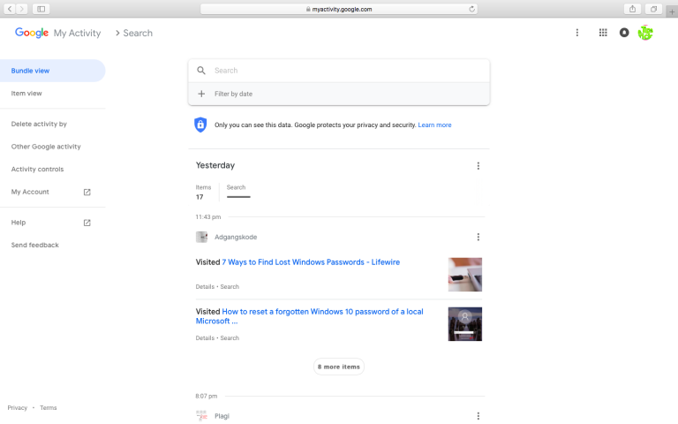
Task: Open Details under the Windows 10 password entry
Action: [205, 338]
